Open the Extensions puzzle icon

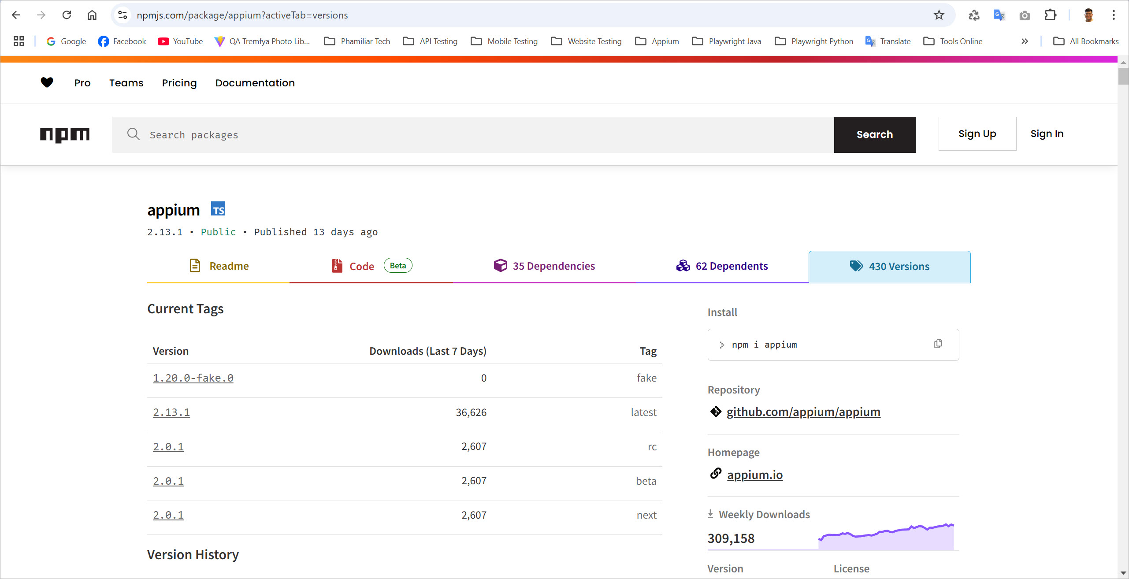click(1051, 15)
